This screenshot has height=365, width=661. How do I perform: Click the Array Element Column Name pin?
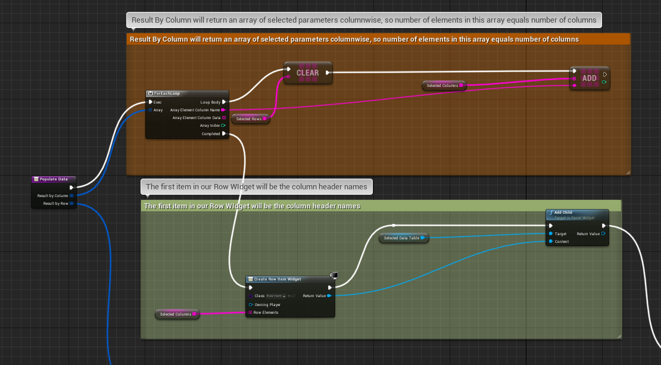point(223,110)
